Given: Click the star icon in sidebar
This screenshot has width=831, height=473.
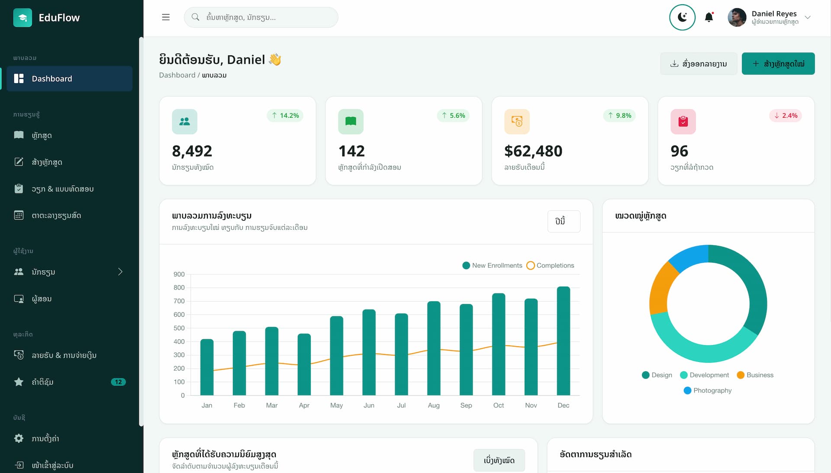Looking at the screenshot, I should click(x=19, y=382).
